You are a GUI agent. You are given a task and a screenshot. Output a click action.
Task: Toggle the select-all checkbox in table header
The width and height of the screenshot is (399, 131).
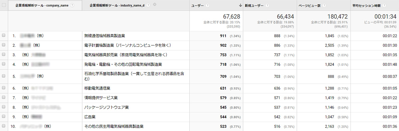(4, 5)
